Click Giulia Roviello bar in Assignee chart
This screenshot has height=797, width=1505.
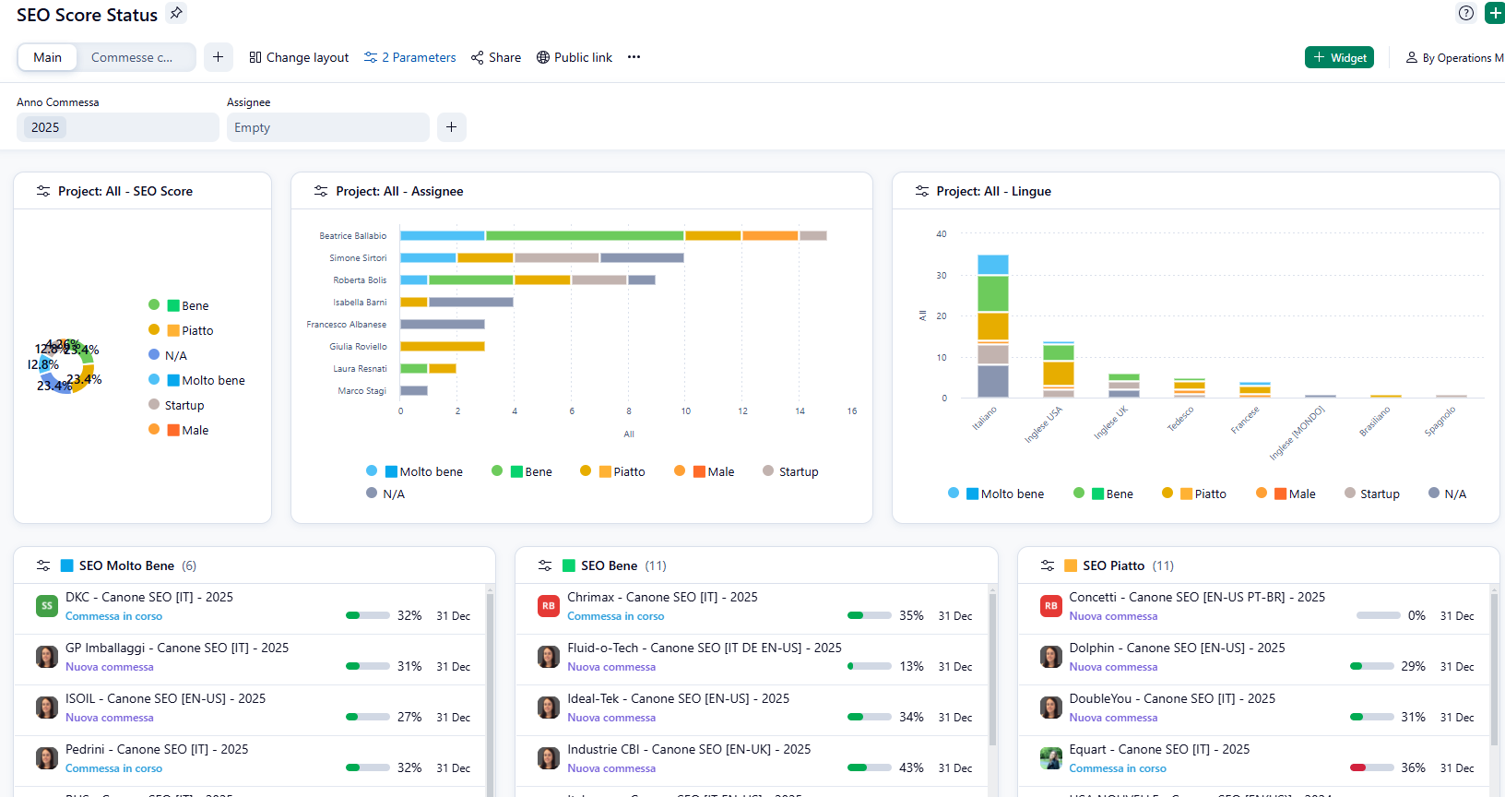click(x=443, y=346)
